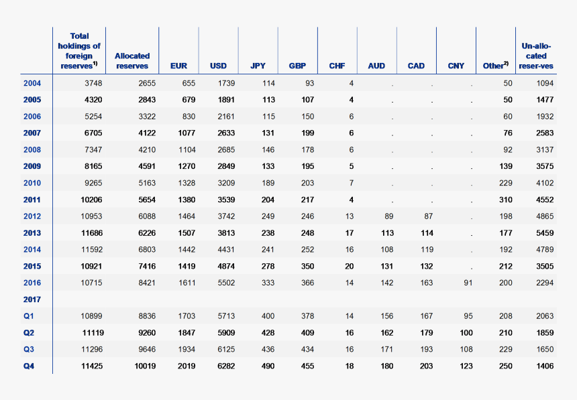
Task: Click unallocated value 1406 in Q4 row
Action: point(545,366)
